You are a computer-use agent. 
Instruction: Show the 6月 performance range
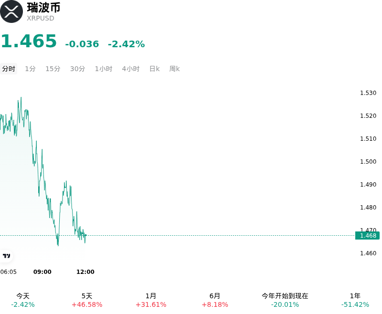(x=215, y=300)
